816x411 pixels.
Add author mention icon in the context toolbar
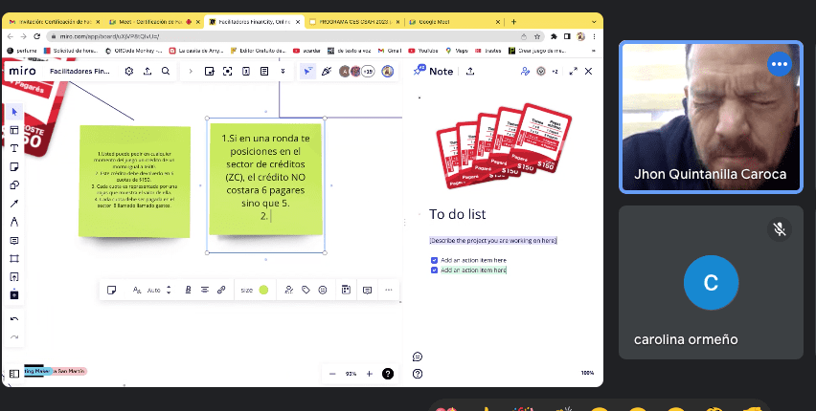tap(289, 290)
